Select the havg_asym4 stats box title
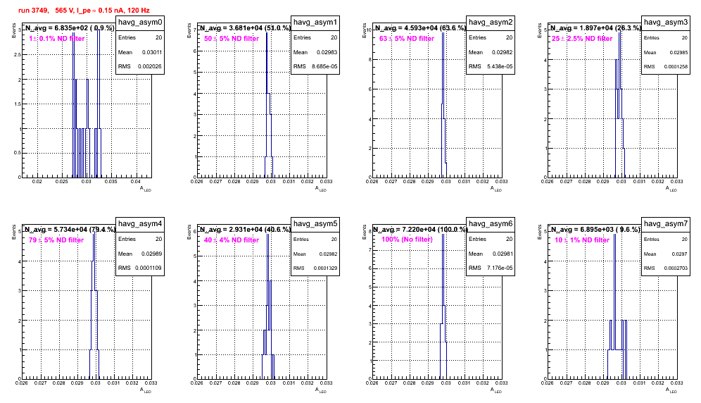Screen dimensions: 701x403 (140, 224)
